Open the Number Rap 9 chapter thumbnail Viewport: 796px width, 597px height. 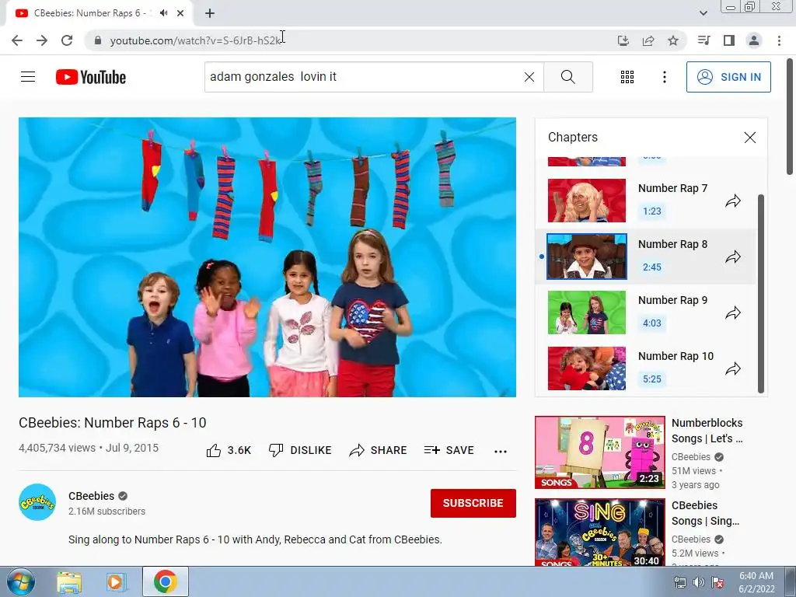(x=586, y=312)
